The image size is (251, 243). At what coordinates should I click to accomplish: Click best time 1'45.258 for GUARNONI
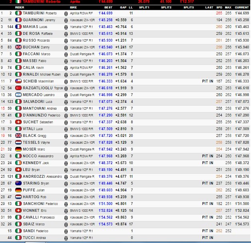point(106,20)
